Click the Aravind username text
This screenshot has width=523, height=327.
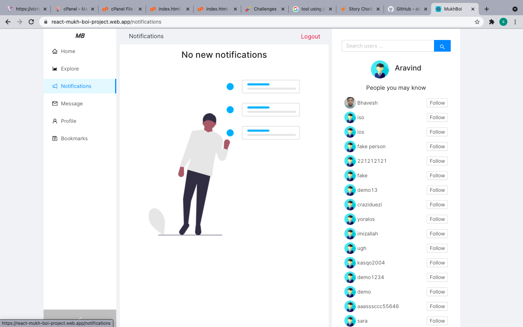[x=408, y=68]
